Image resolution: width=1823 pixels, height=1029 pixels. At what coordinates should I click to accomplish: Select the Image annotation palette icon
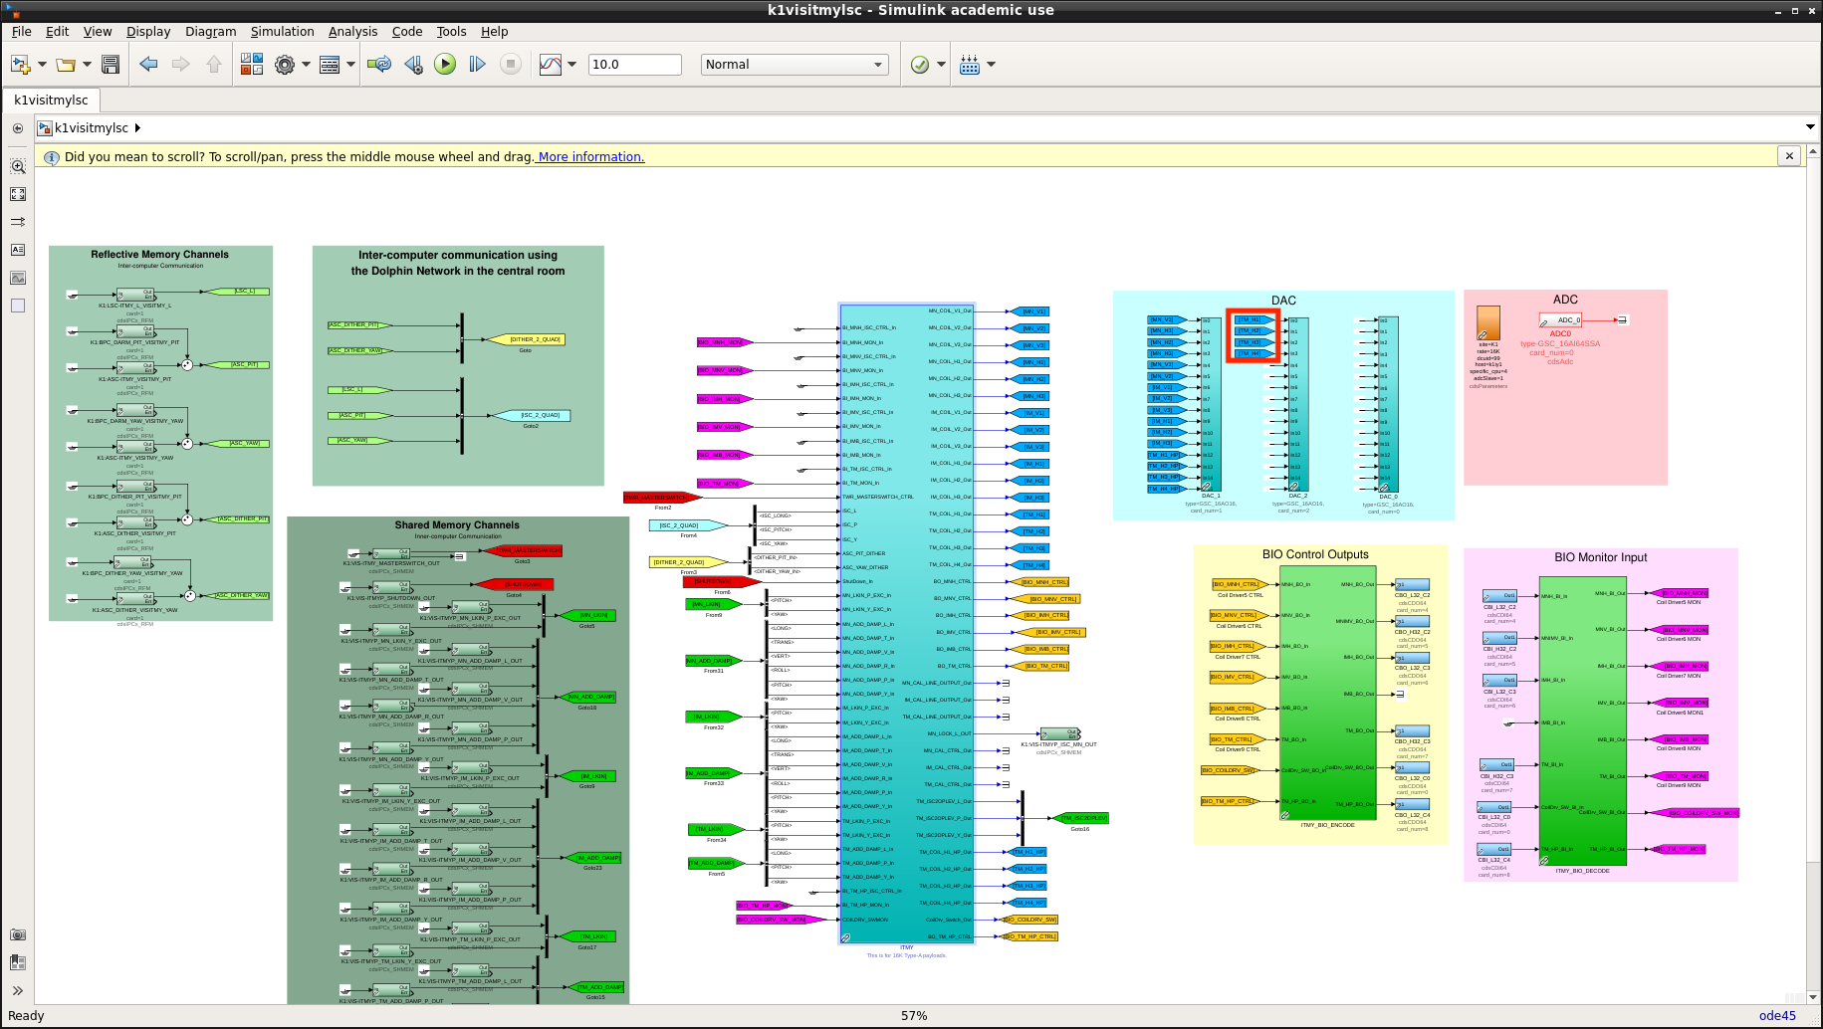point(18,278)
